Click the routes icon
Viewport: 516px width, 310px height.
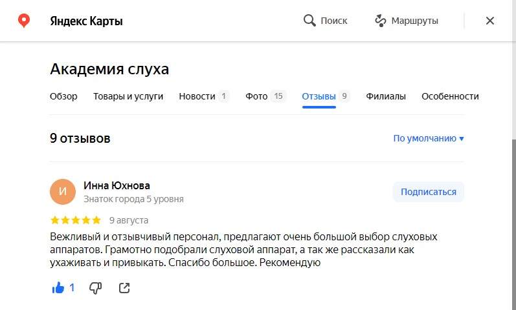coord(381,21)
